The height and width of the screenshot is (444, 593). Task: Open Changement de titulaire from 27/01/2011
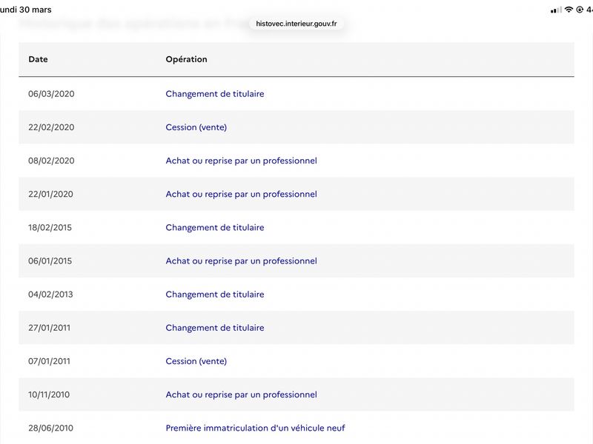coord(215,328)
